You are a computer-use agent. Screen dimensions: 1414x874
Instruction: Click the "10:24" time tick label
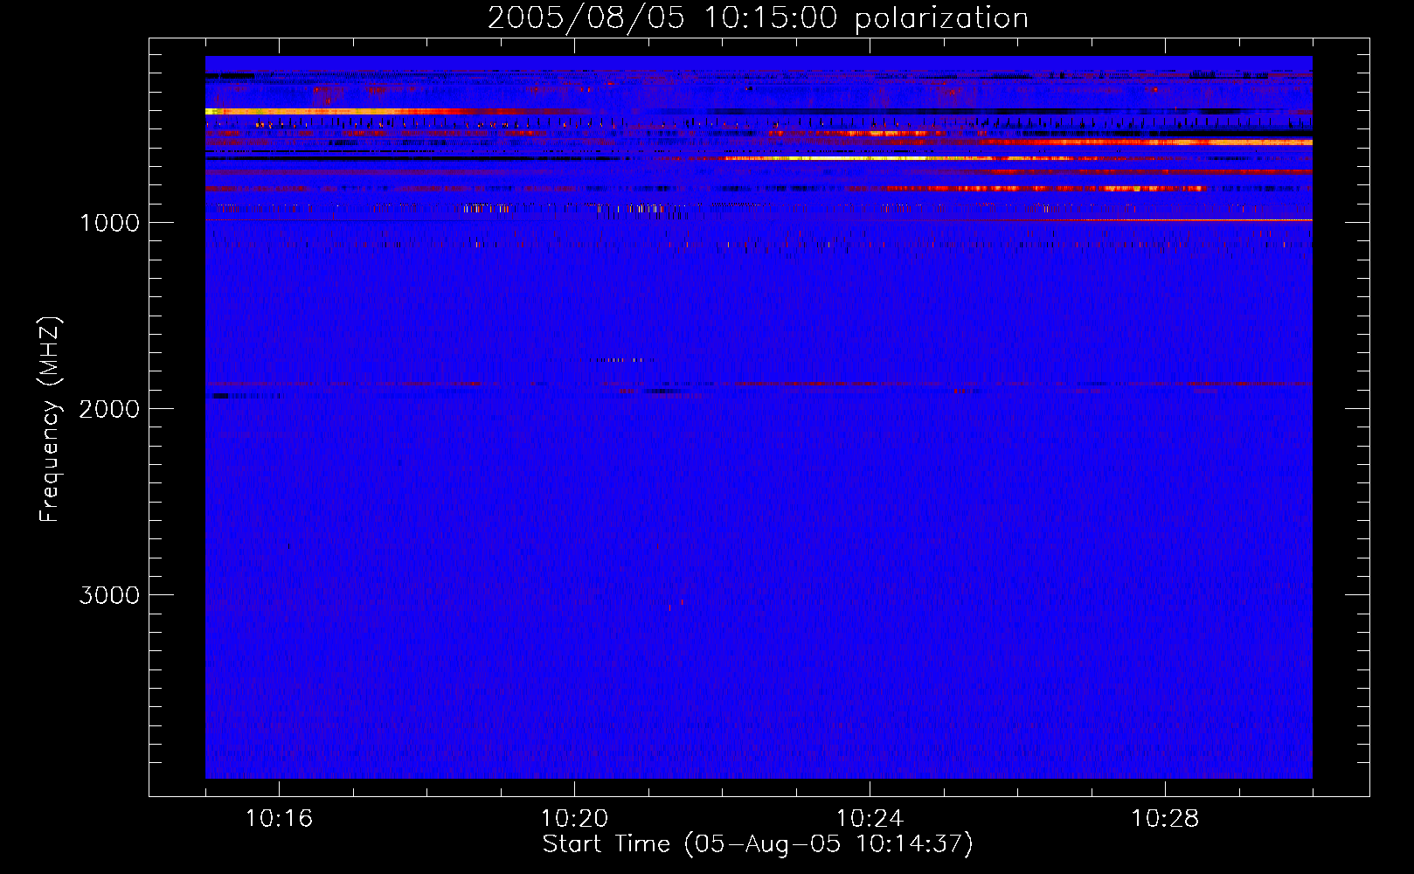tap(870, 819)
